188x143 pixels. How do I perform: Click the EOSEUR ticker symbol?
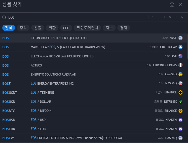pyautogui.click(x=9, y=129)
